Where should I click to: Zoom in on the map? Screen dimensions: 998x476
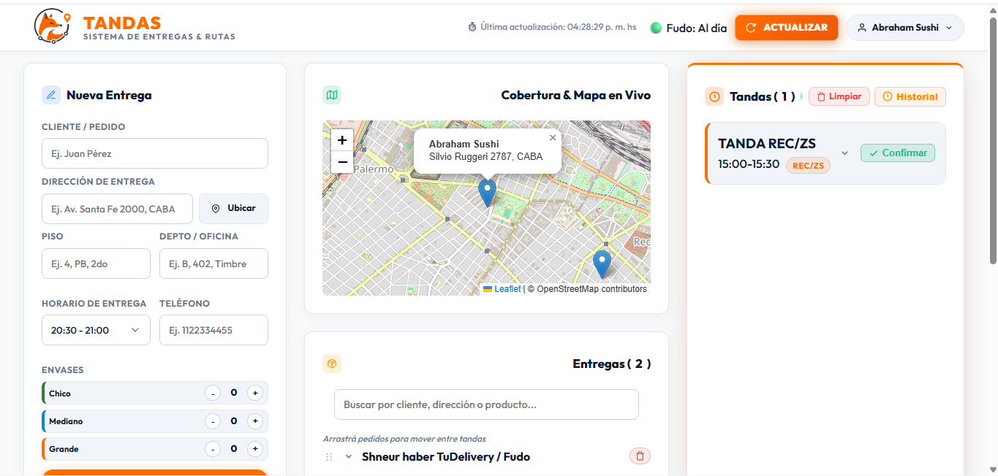(x=342, y=140)
